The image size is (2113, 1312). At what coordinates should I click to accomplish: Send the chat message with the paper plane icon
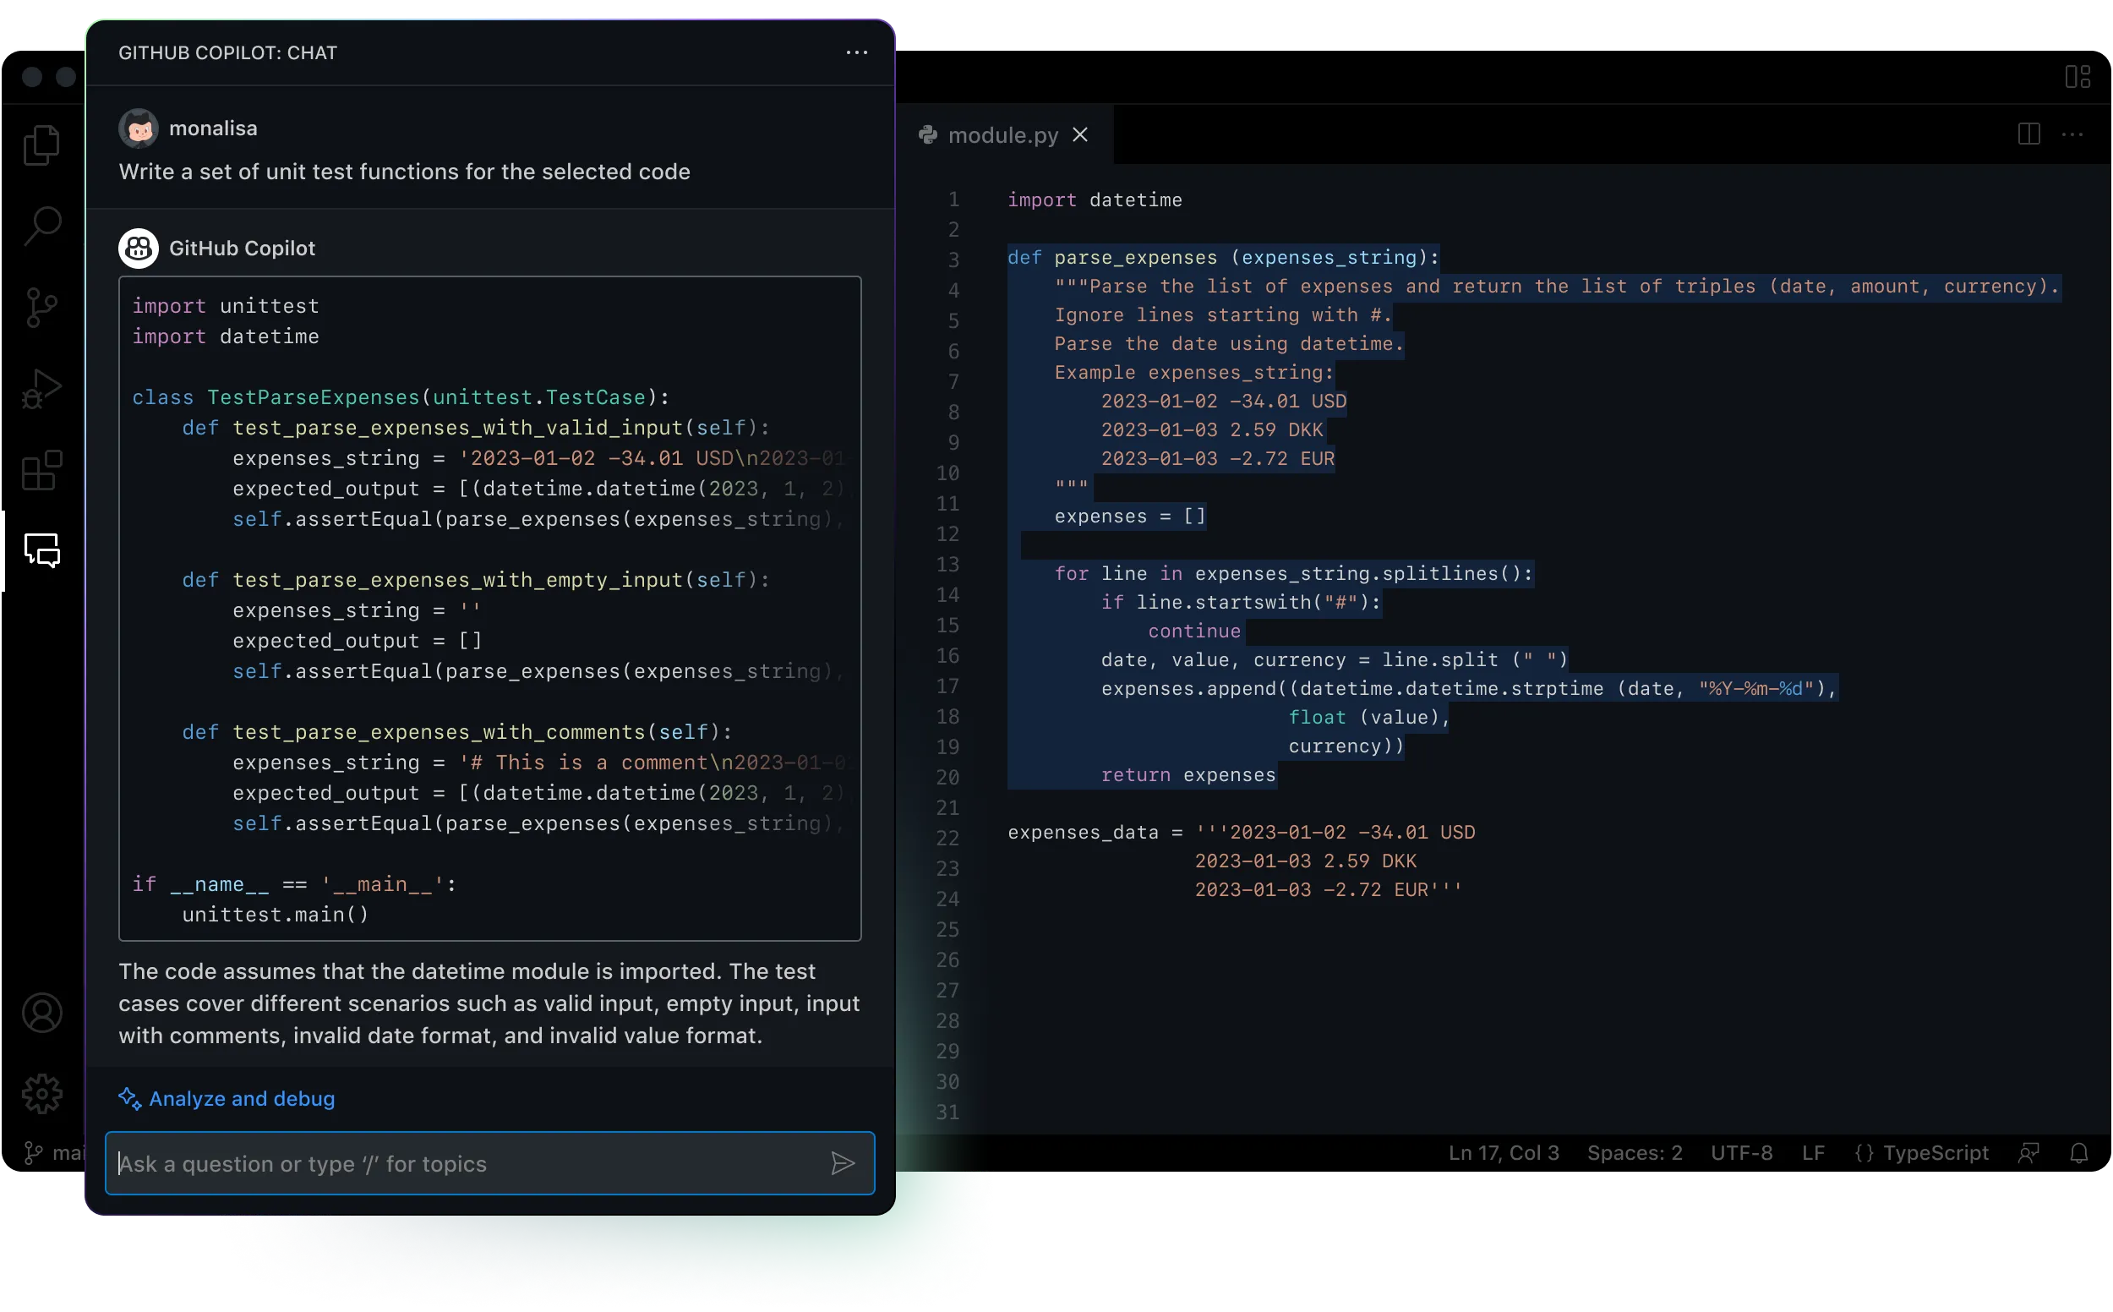click(x=843, y=1163)
